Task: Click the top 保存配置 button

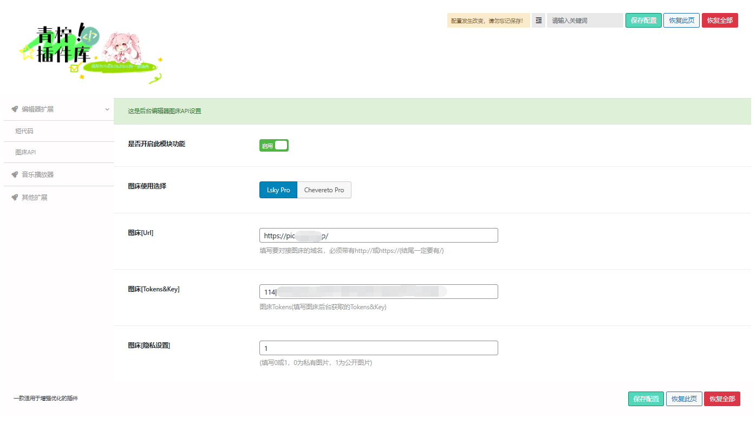Action: [643, 21]
